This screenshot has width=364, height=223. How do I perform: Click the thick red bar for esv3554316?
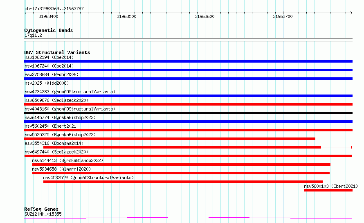(x=182, y=147)
